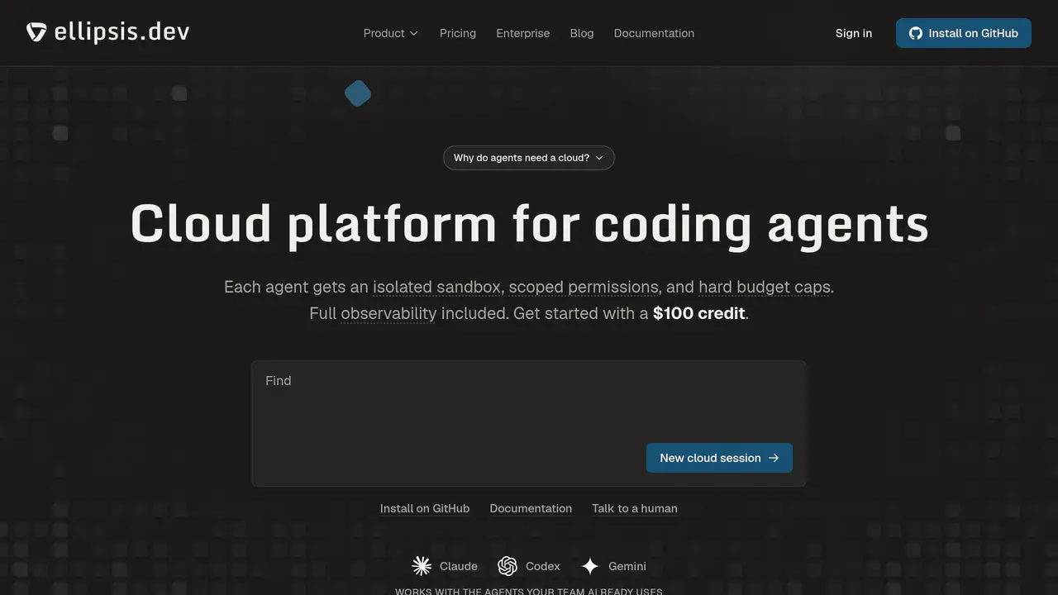Screen dimensions: 1058x595
Task: Open the Product dropdown menu
Action: click(391, 33)
